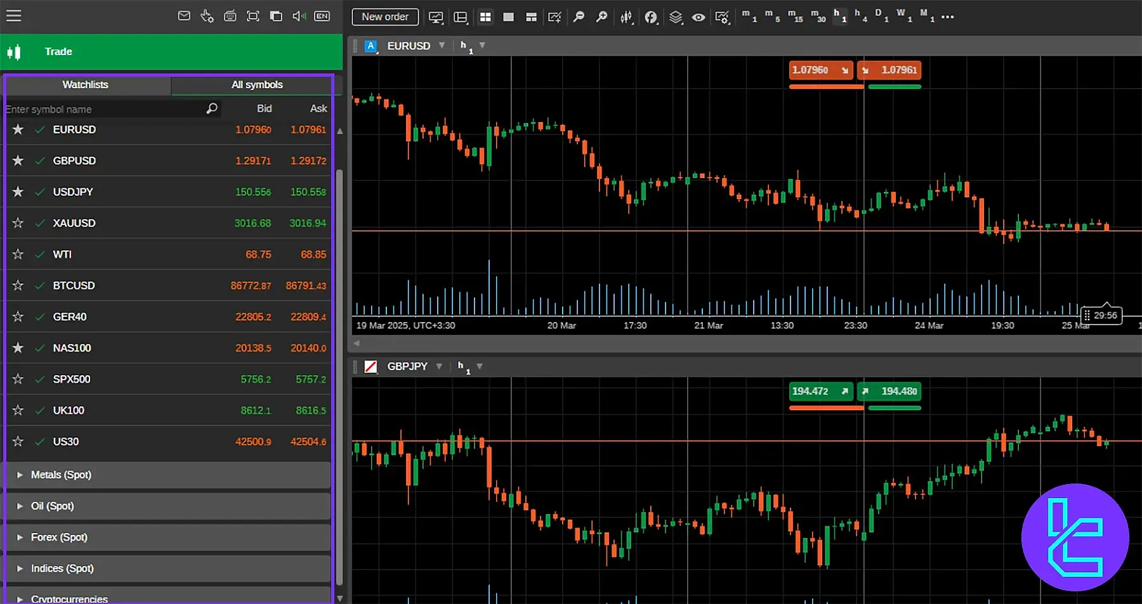Open the Trade section header

[x=171, y=51]
